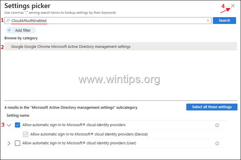
Task: Click the magnifier icon in search box
Action: 8,20
